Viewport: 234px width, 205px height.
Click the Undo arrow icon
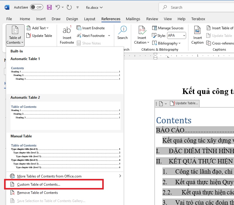(58, 7)
